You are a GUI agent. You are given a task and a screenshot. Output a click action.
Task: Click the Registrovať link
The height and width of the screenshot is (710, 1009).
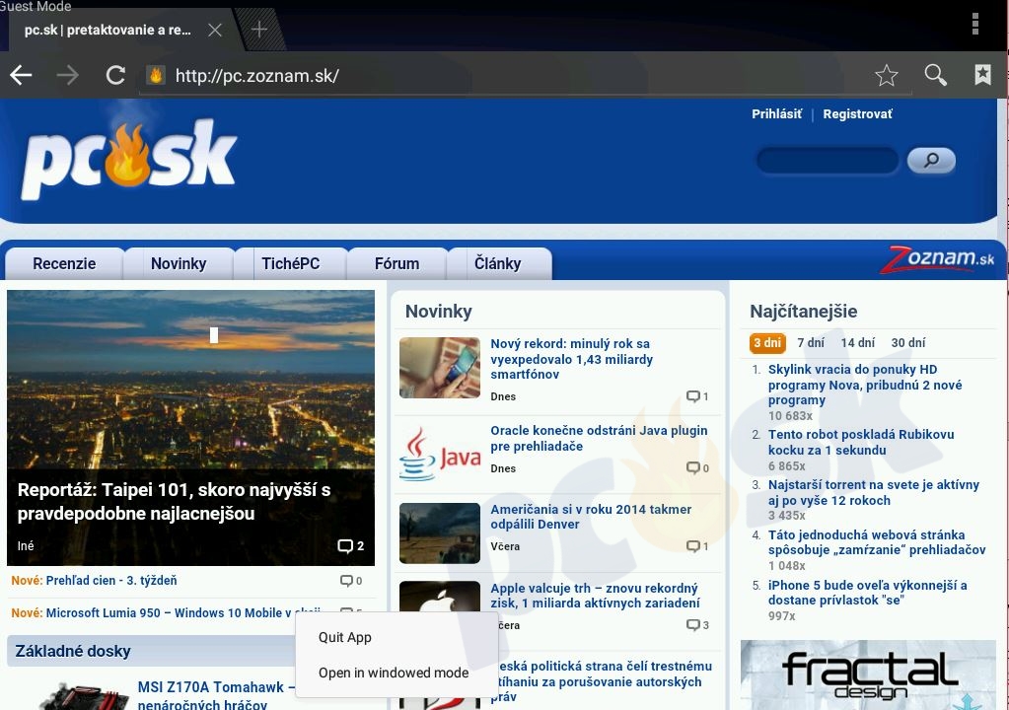(x=857, y=113)
